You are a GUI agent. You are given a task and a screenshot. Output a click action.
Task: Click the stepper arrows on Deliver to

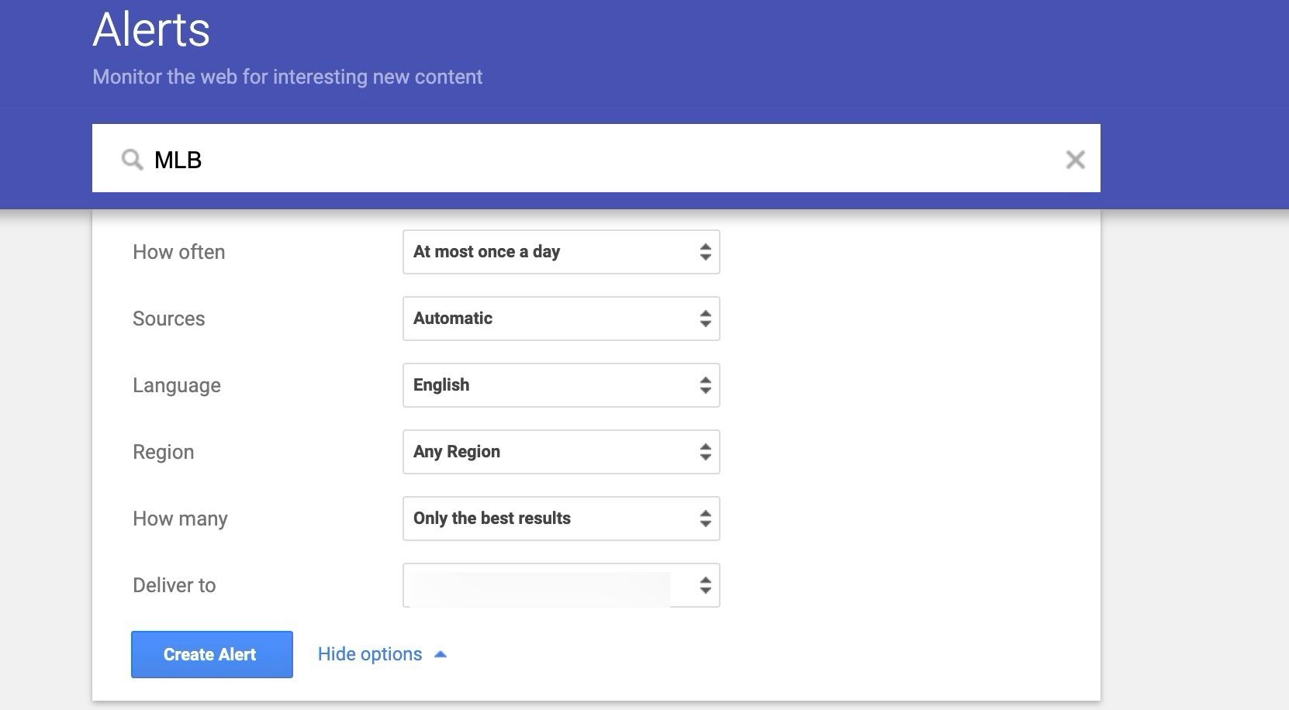click(x=706, y=586)
